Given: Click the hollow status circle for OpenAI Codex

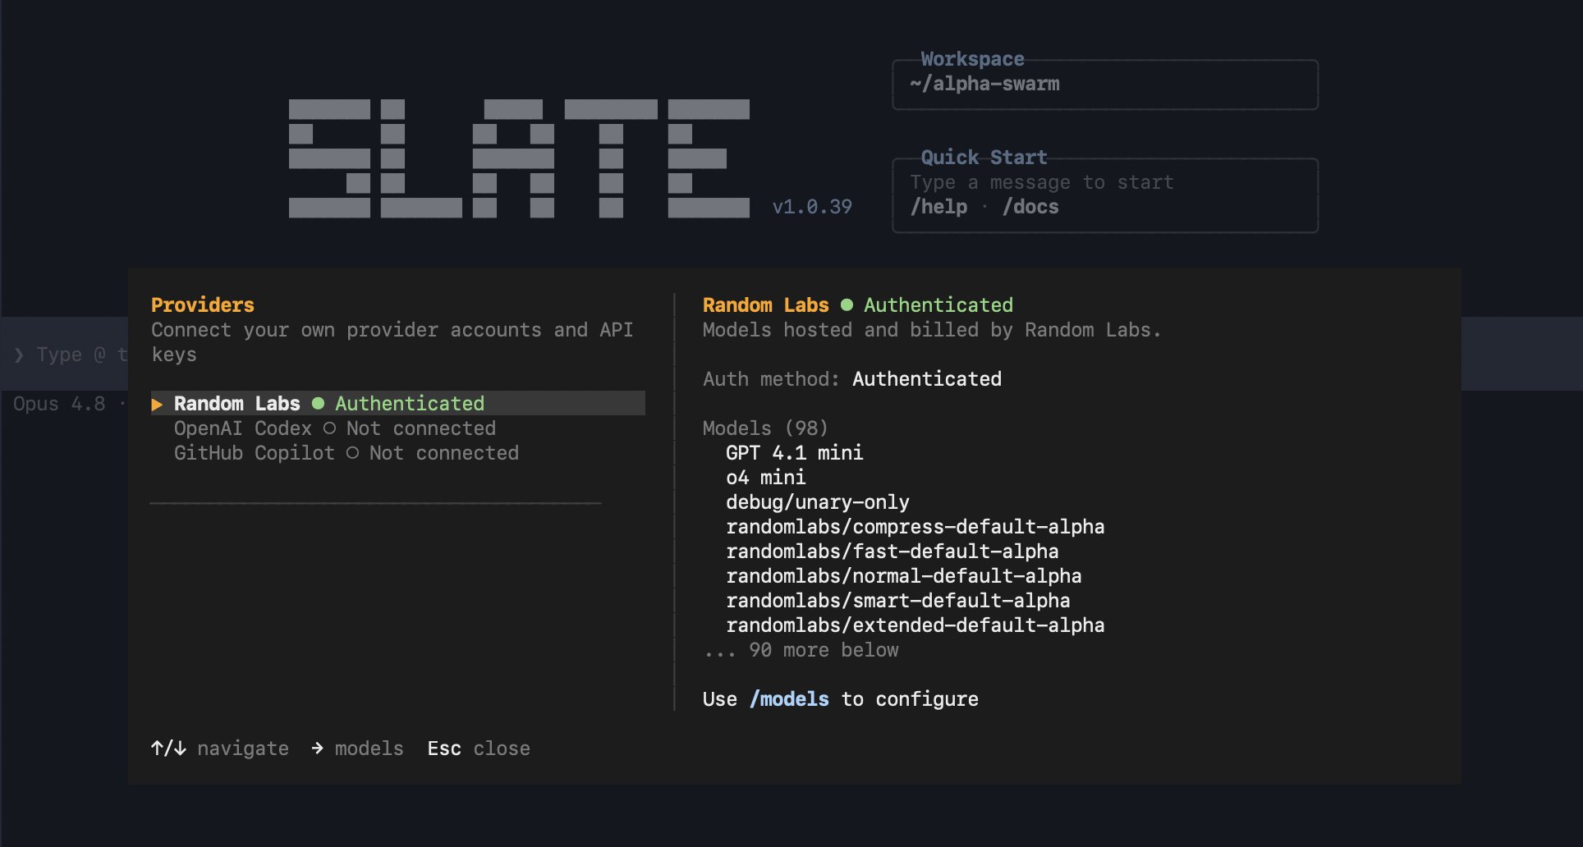Looking at the screenshot, I should click(x=329, y=428).
